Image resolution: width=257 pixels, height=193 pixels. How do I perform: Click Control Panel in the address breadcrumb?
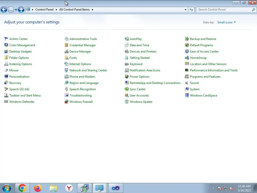[x=44, y=10]
